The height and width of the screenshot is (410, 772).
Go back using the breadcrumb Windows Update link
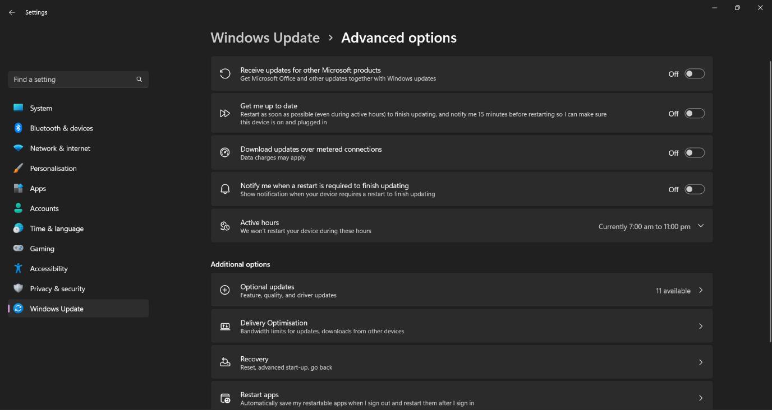(265, 38)
